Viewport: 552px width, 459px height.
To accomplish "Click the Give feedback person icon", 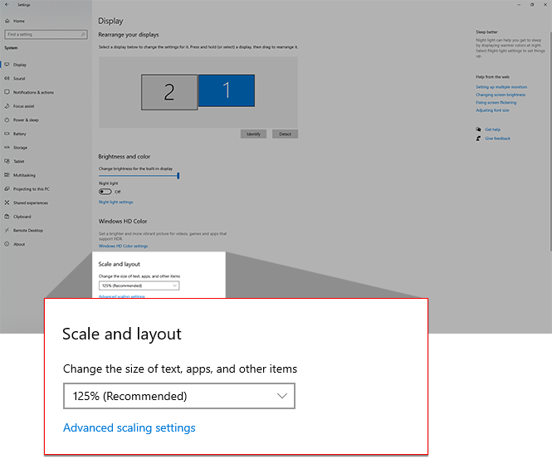I will pos(479,139).
